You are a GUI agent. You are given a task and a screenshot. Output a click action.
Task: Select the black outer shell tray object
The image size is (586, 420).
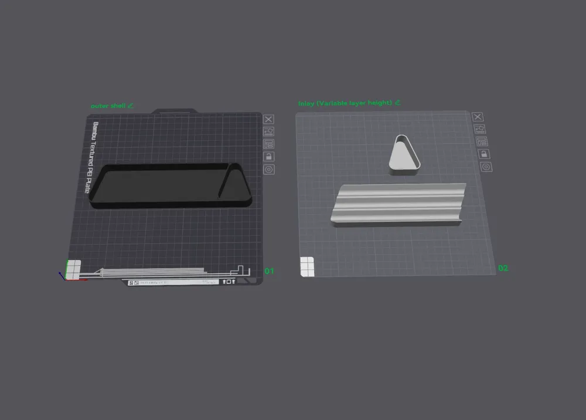171,185
